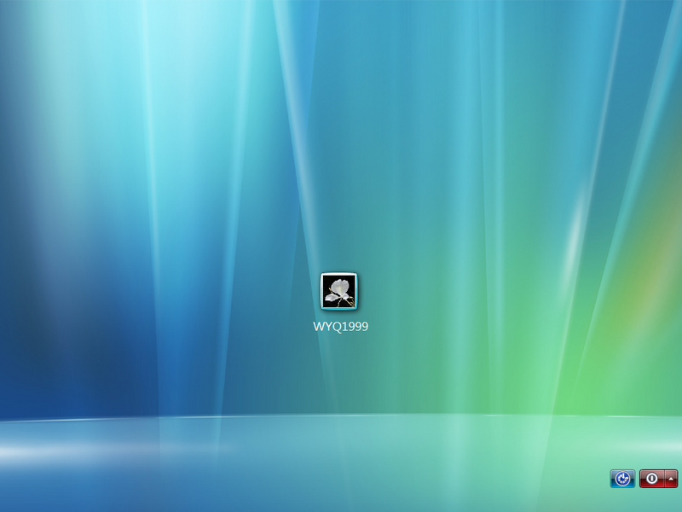Click the WYQ1999 username label

coord(340,327)
